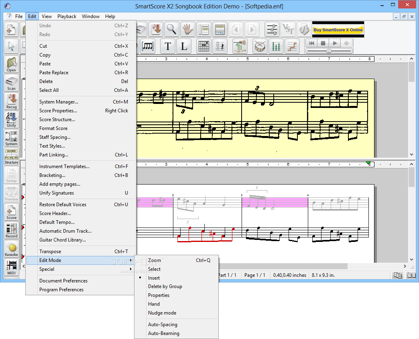The height and width of the screenshot is (339, 419).
Task: Choose Paste Replace in the Edit menu
Action: pos(81,72)
